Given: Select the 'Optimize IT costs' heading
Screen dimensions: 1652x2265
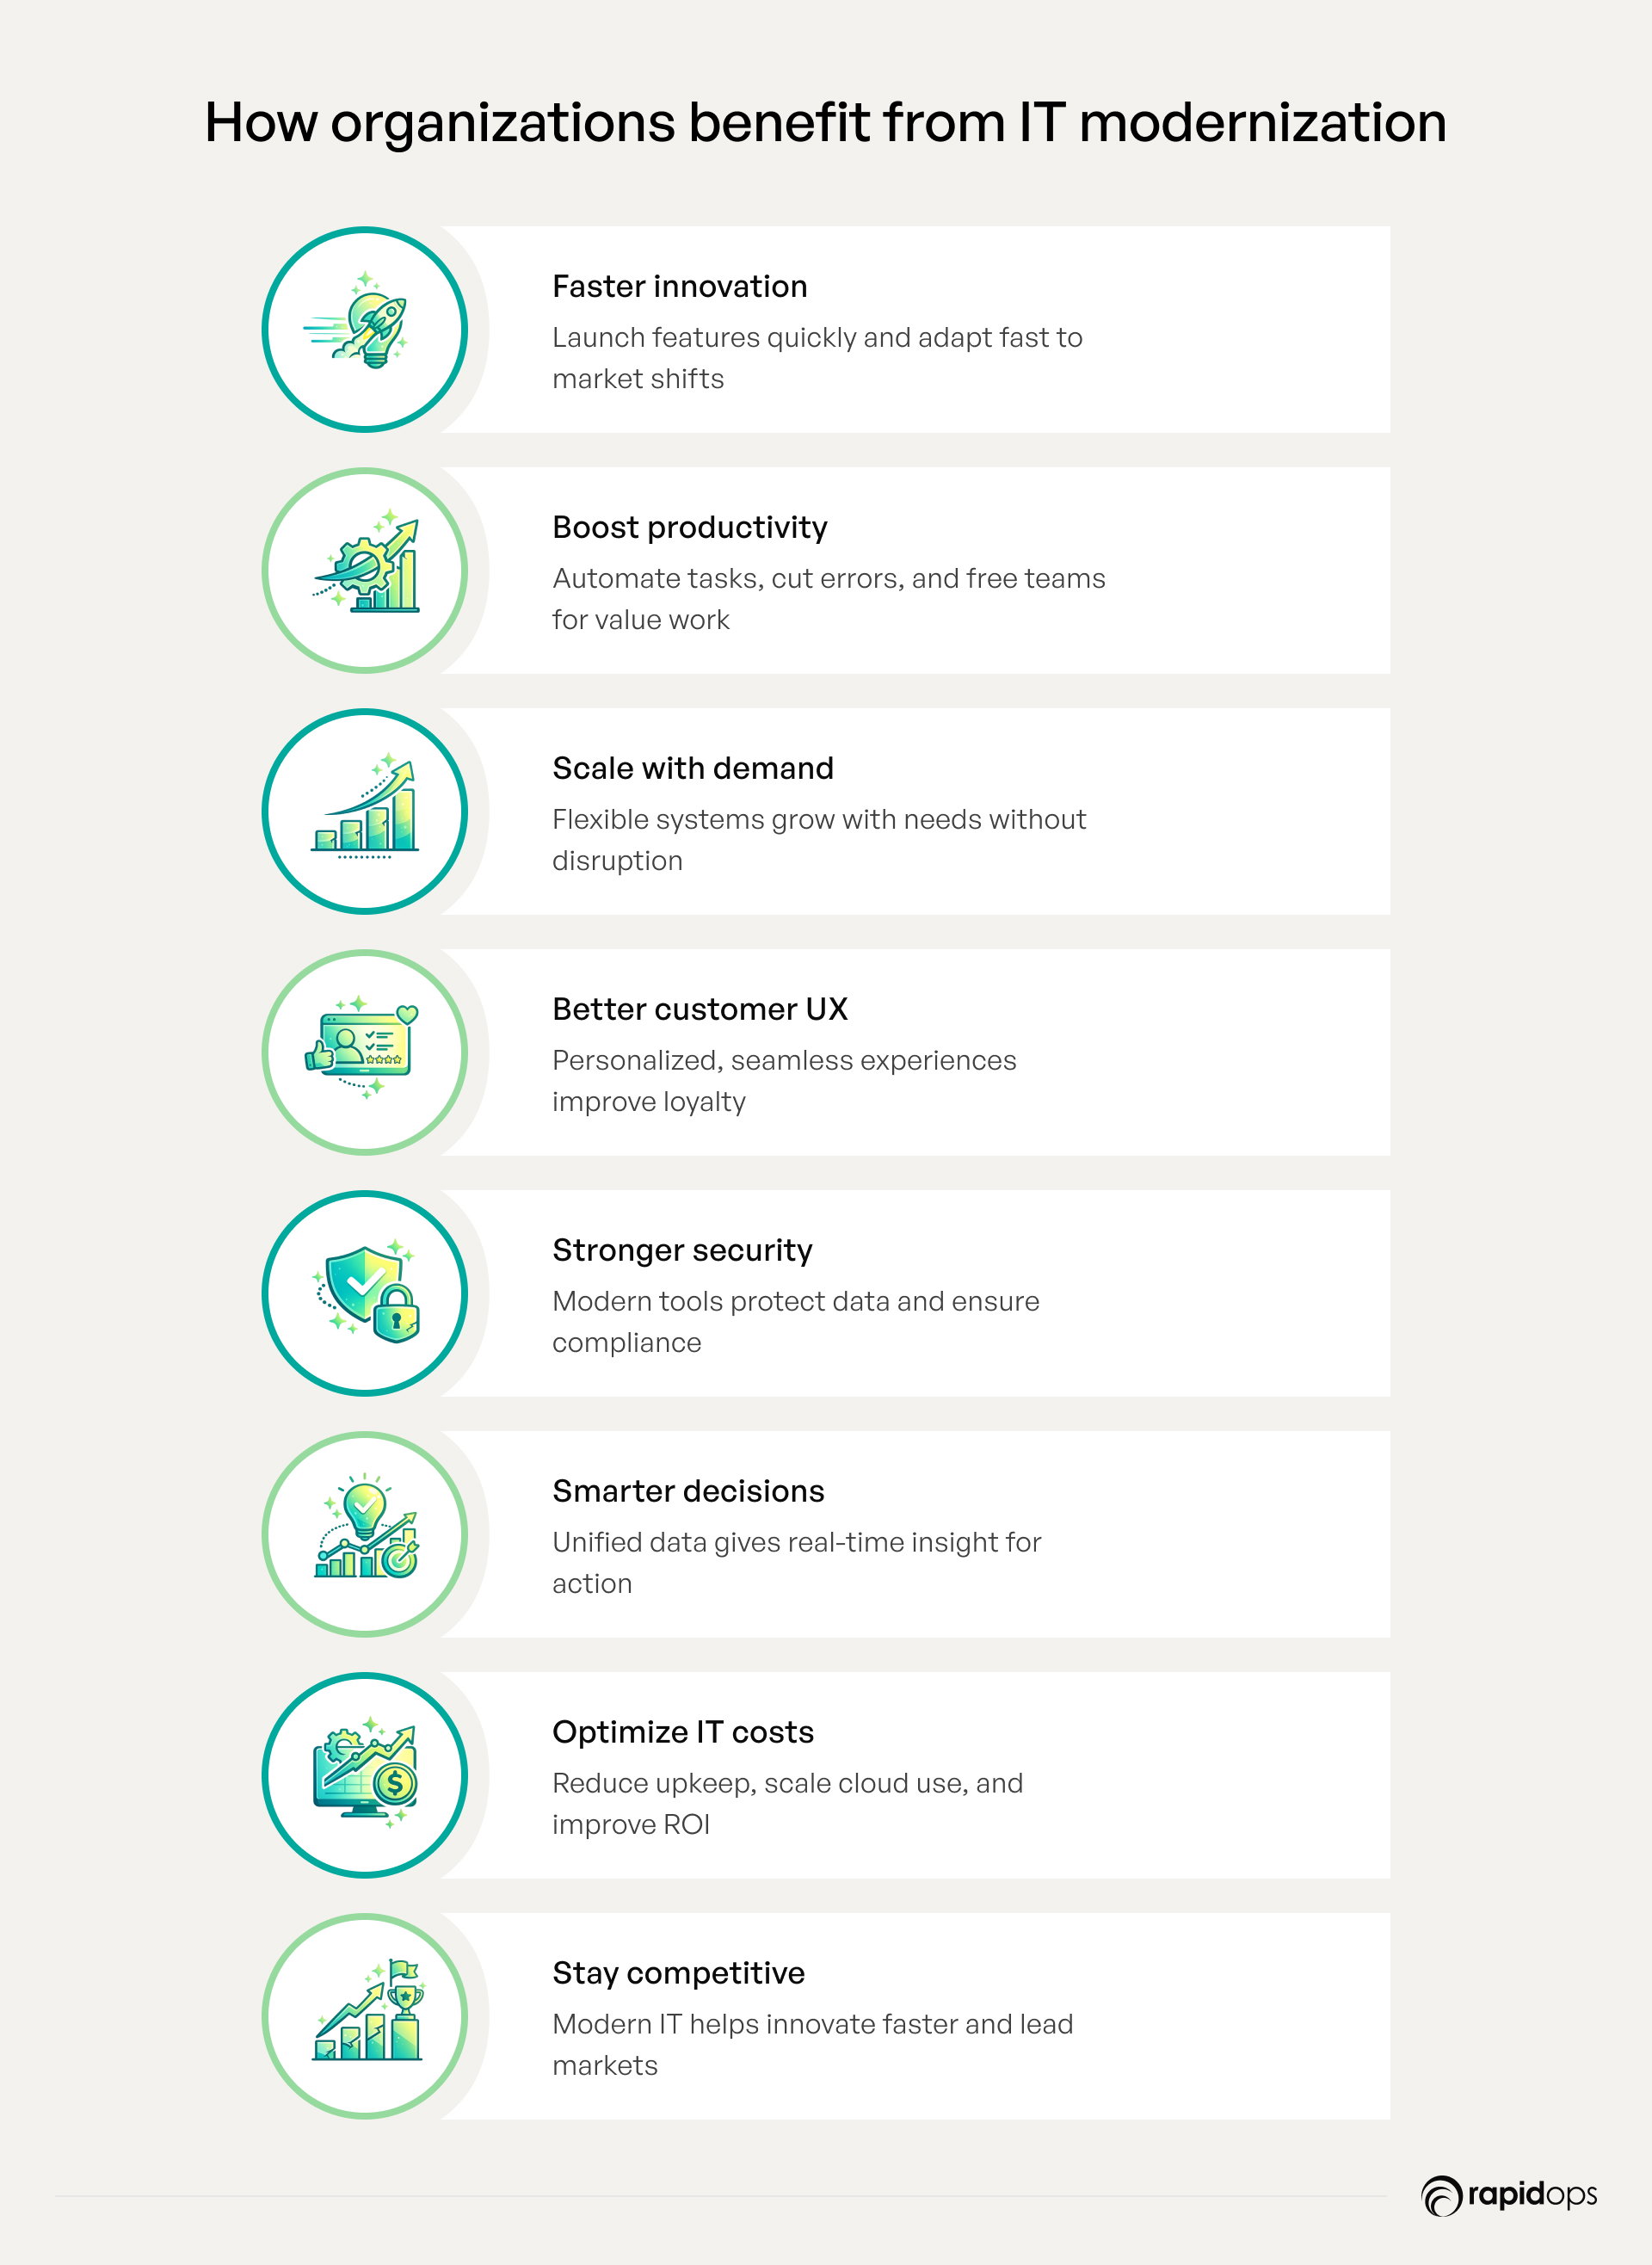Looking at the screenshot, I should [682, 1733].
